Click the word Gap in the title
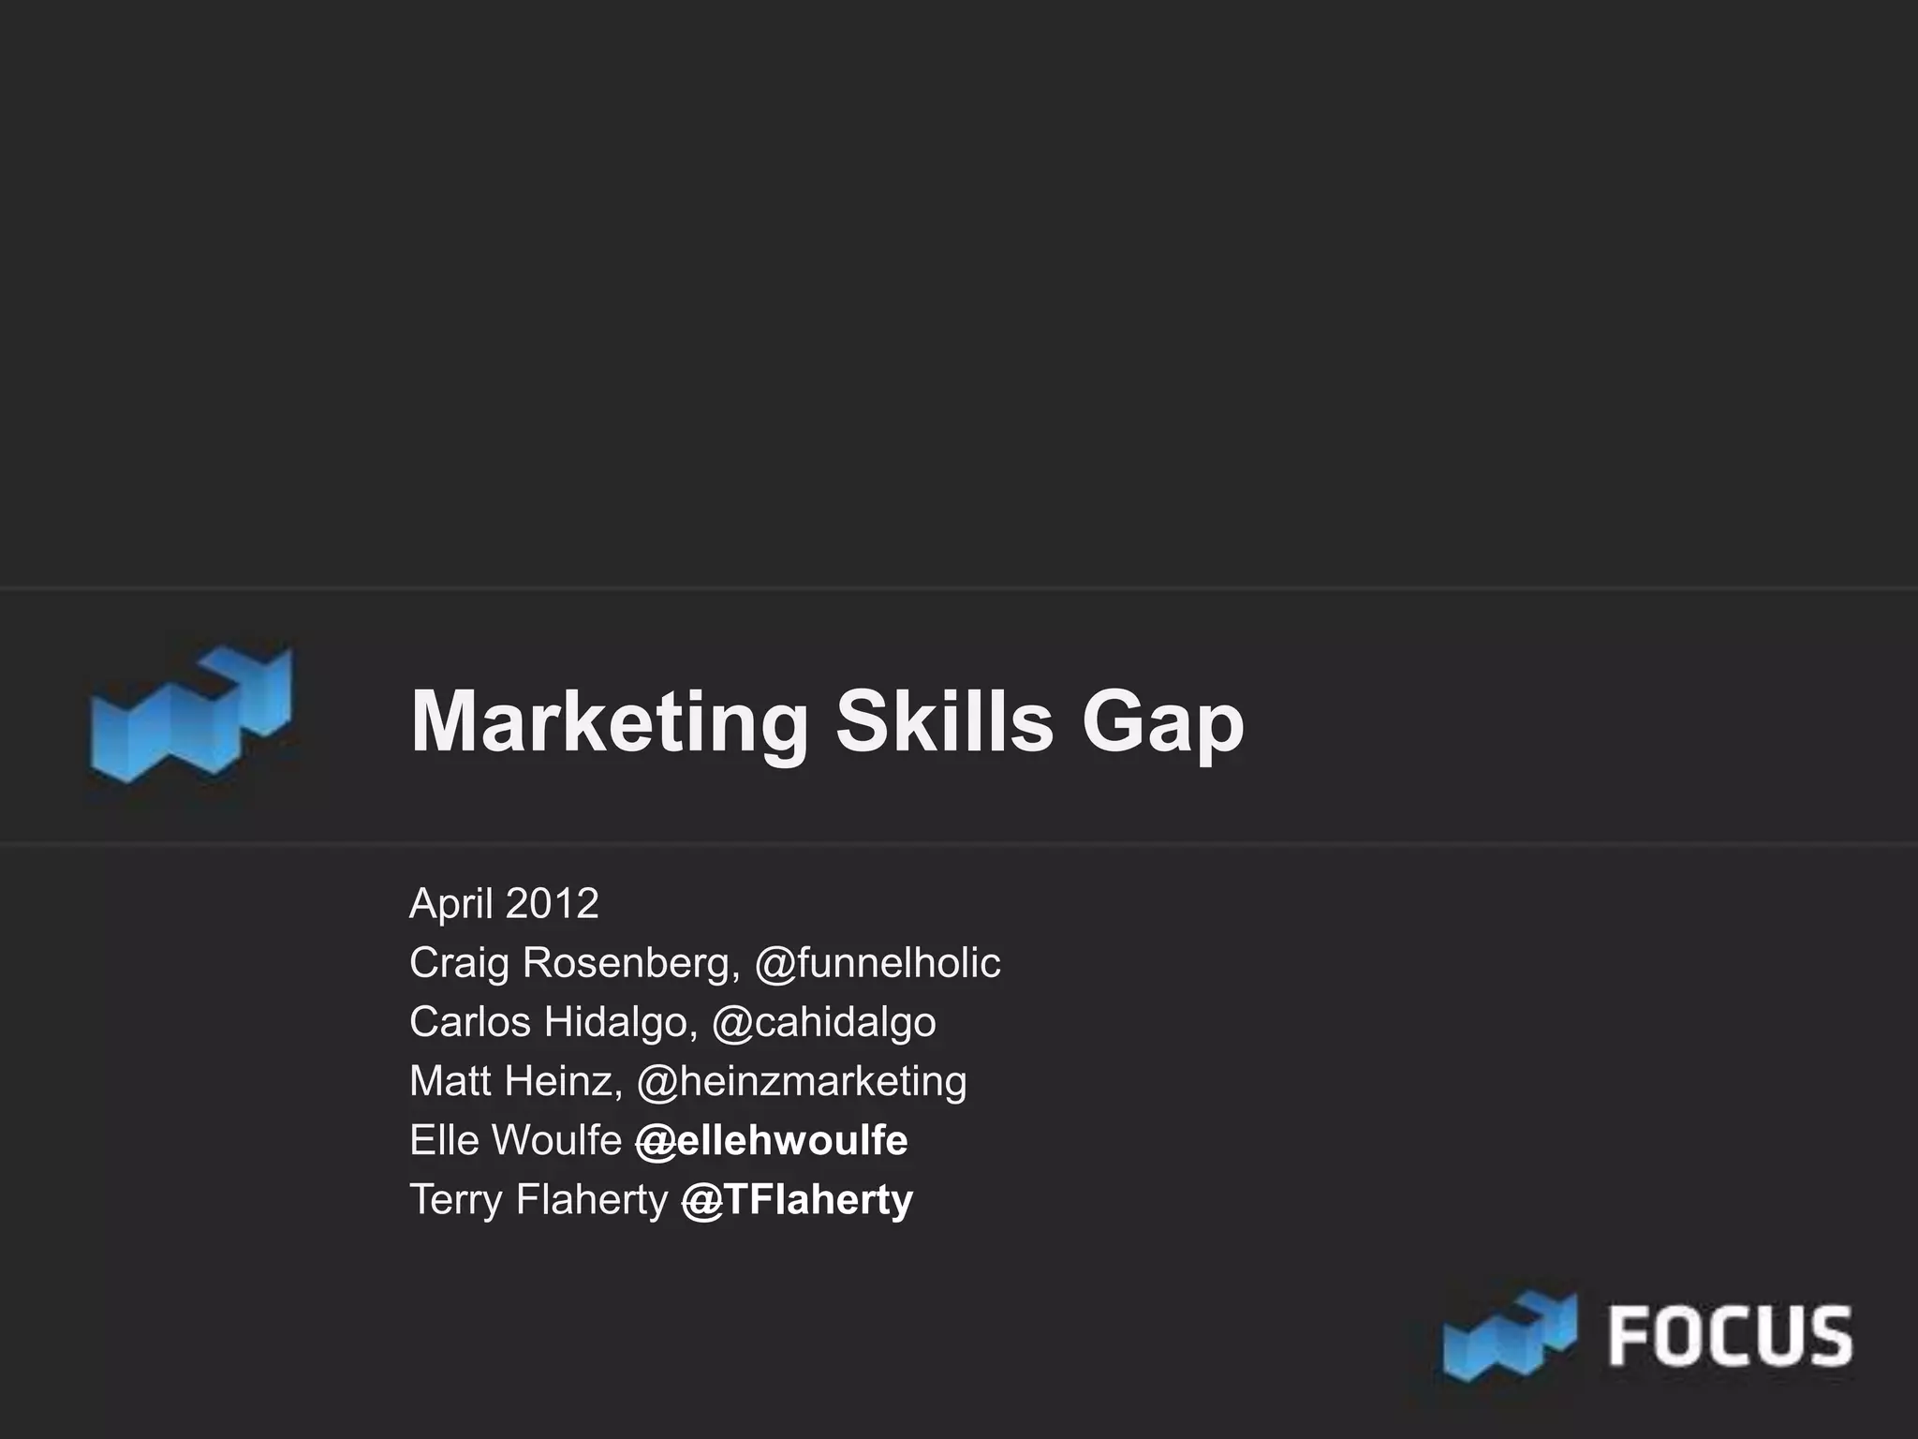1918x1439 pixels. (x=1163, y=722)
